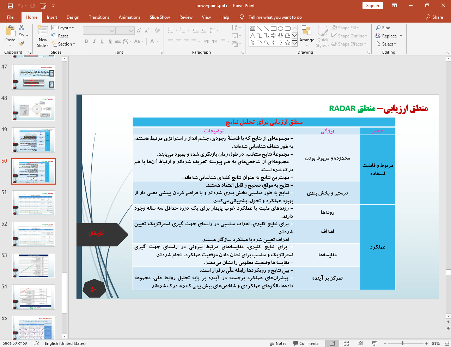Viewport: 451px width, 347px height.
Task: Click the Share button
Action: pyautogui.click(x=434, y=17)
